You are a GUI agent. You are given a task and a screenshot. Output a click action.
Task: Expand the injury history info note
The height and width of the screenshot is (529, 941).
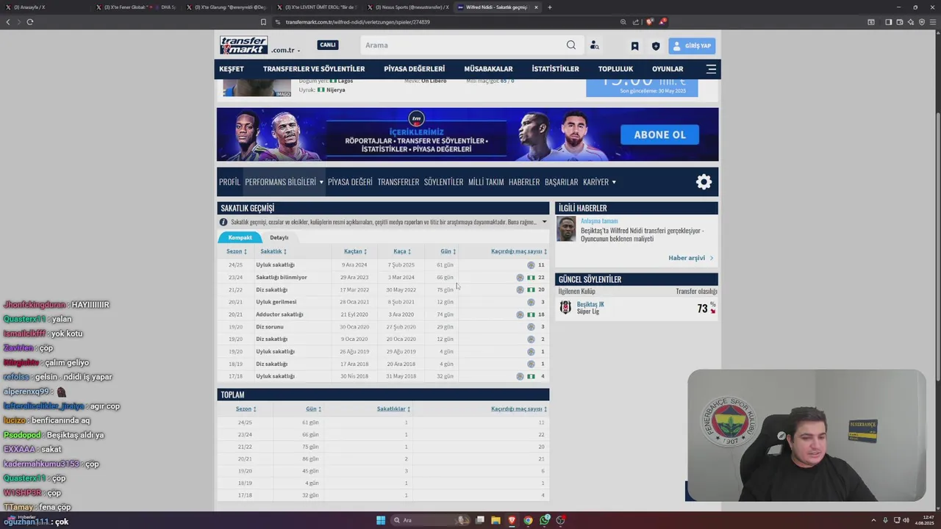(545, 222)
